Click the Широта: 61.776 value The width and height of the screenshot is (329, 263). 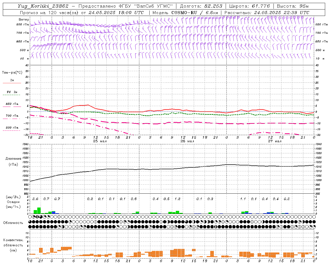(249, 6)
